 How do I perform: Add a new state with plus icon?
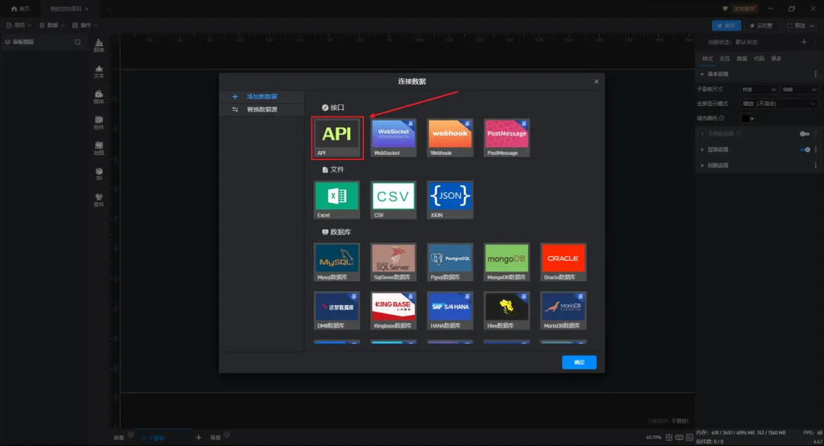coord(803,42)
